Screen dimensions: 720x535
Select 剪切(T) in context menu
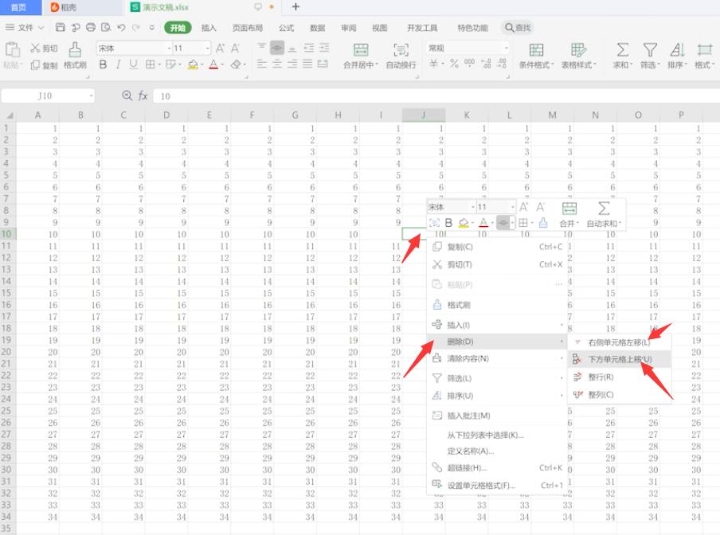pyautogui.click(x=497, y=264)
